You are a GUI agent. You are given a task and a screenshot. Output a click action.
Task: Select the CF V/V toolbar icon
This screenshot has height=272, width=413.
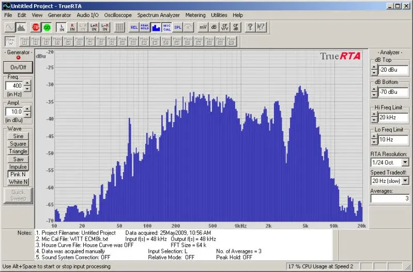[225, 27]
